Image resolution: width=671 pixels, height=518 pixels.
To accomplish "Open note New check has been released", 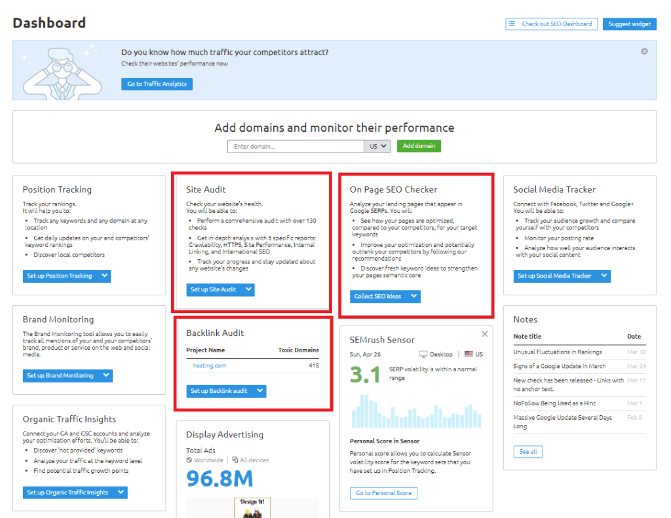I will [568, 384].
